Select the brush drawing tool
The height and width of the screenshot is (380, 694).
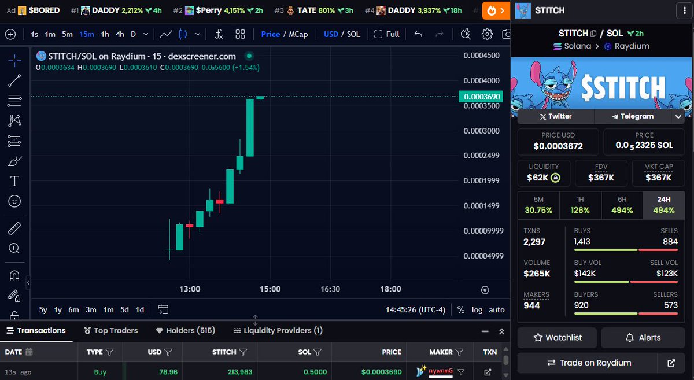point(14,161)
